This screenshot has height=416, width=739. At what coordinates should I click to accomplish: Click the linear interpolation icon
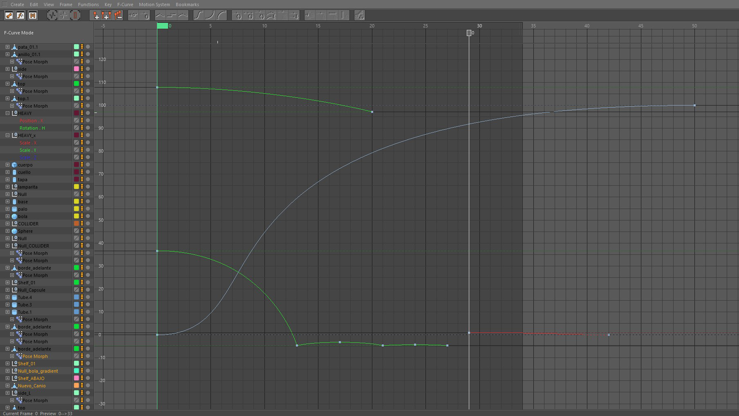[160, 15]
